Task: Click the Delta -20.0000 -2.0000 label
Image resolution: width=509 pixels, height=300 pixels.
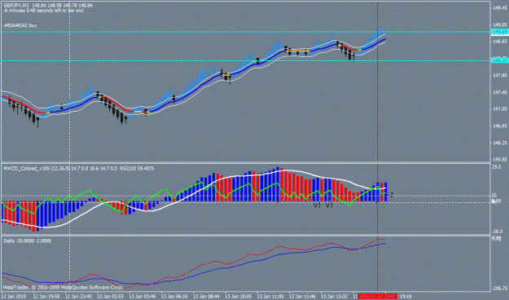Action: 27,240
